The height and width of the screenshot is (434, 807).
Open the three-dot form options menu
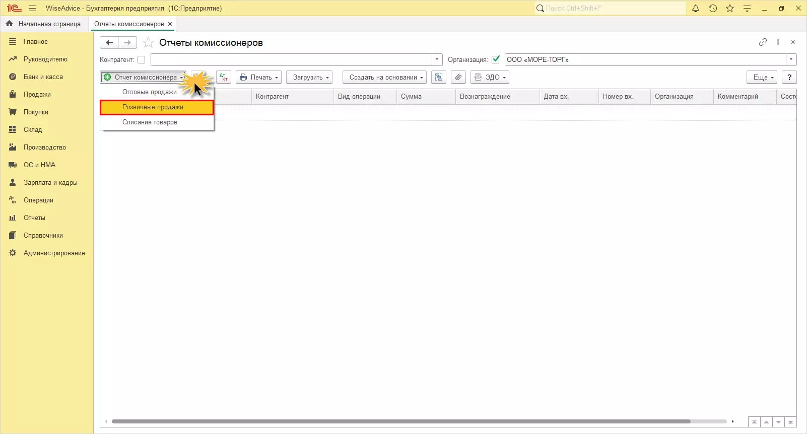(778, 42)
